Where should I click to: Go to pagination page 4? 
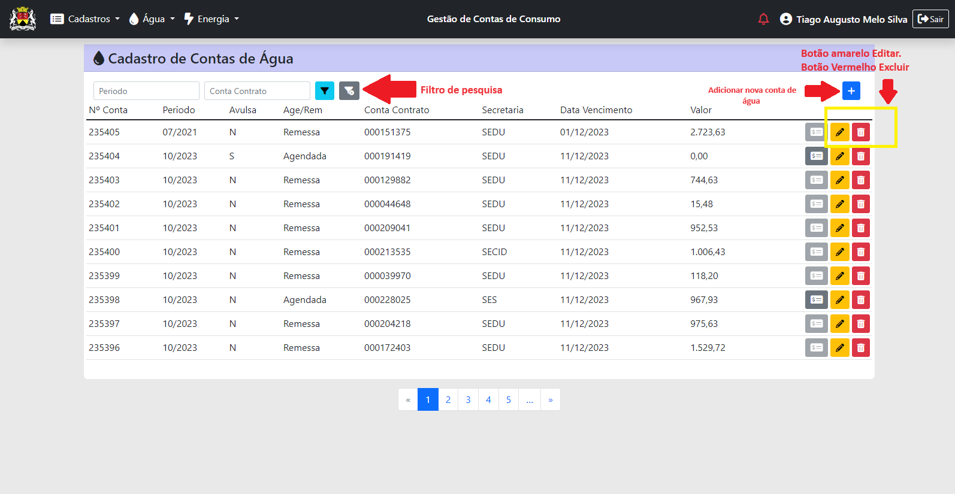(488, 399)
